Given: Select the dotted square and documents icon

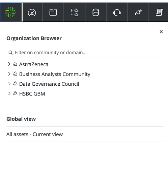Looking at the screenshot, I should point(74,12).
